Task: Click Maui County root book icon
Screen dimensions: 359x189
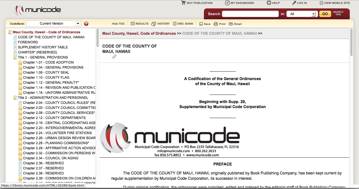Action: (x=10, y=32)
